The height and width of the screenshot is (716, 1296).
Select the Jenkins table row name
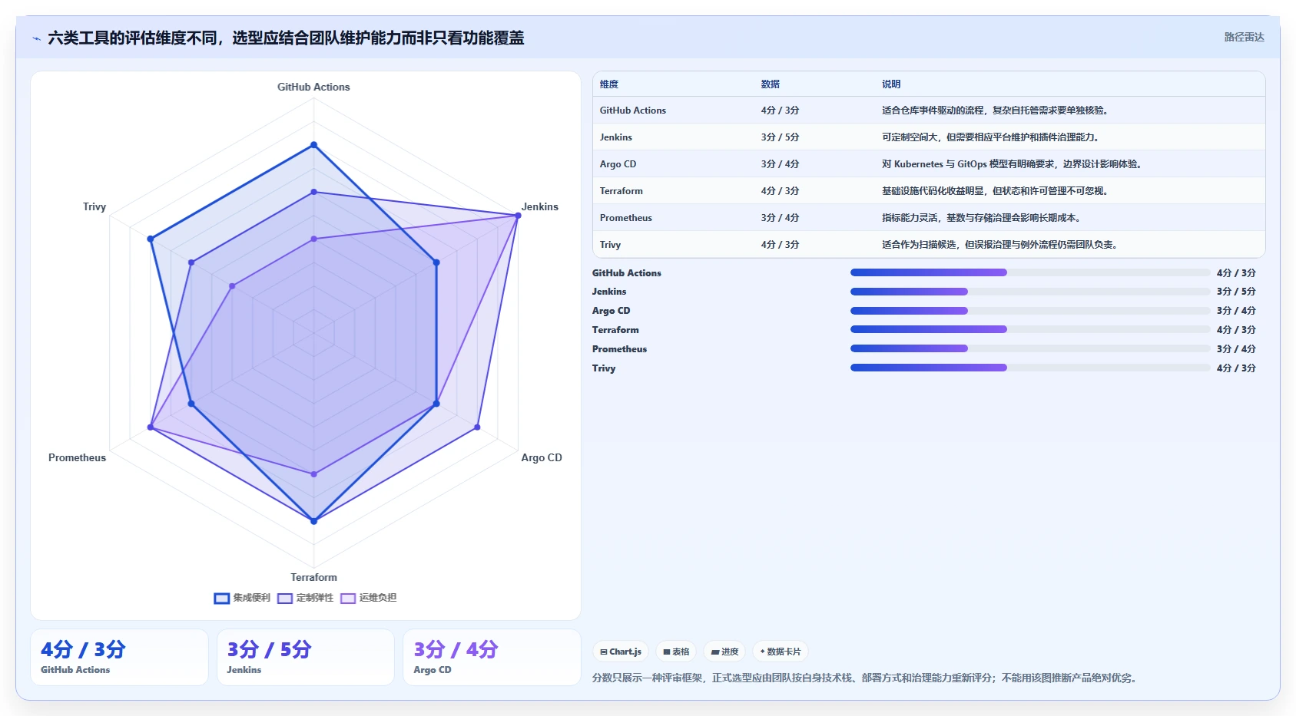[616, 137]
